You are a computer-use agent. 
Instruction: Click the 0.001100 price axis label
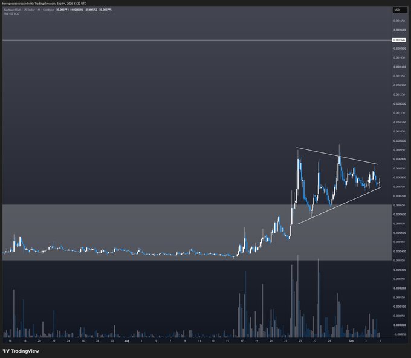click(399, 122)
